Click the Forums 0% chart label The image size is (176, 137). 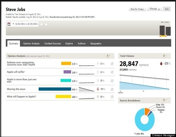pos(160,107)
